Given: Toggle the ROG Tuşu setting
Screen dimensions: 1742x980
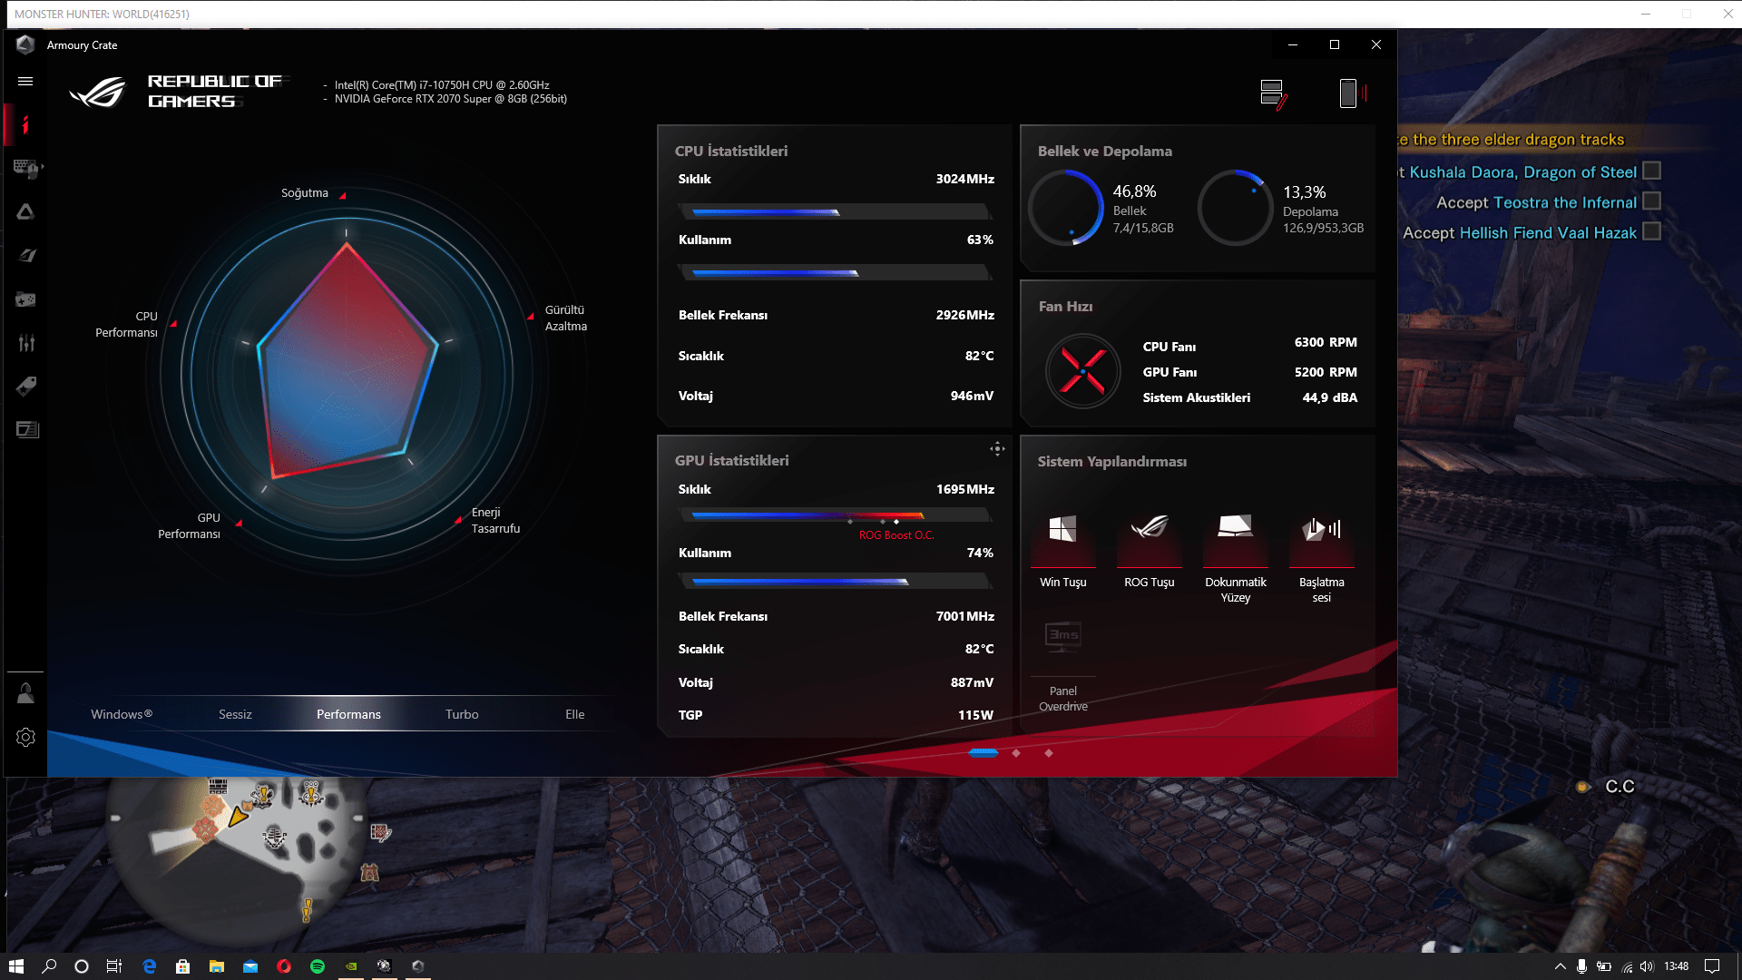Looking at the screenshot, I should tap(1149, 529).
